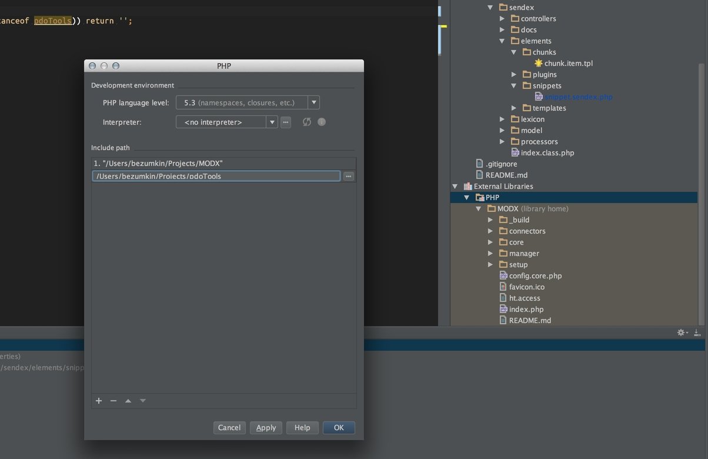The image size is (708, 459).
Task: Expand the manager folder
Action: pos(490,254)
